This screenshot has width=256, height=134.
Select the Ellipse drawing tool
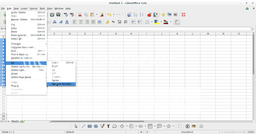tap(96, 126)
